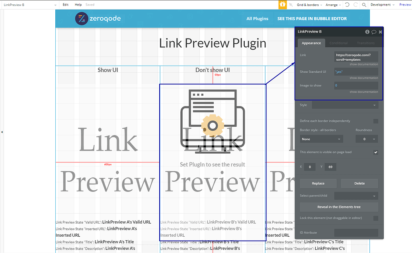Click Reveal in the Elements tree
The height and width of the screenshot is (253, 412).
[x=339, y=207]
